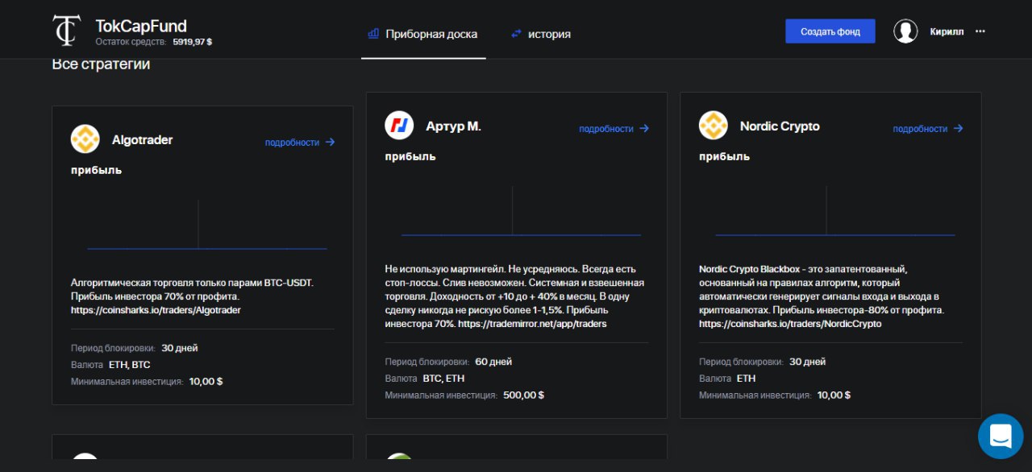Click the Algotrader Binance logo icon
The width and height of the screenshot is (1032, 472).
click(85, 139)
